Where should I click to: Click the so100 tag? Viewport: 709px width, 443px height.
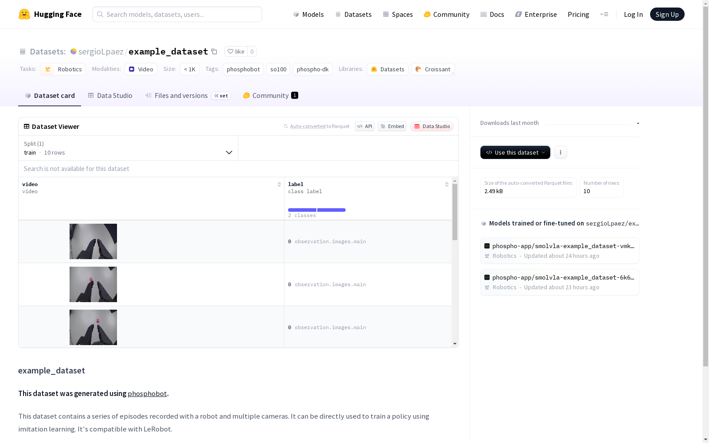click(x=278, y=69)
